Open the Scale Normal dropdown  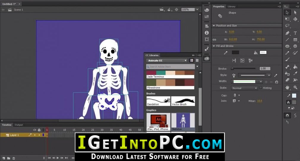point(244,88)
